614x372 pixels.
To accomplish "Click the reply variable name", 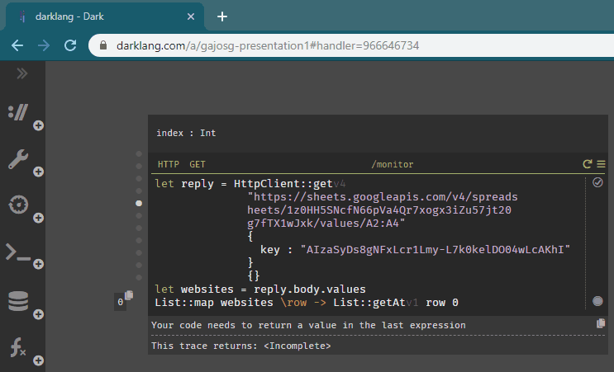I will coord(198,184).
